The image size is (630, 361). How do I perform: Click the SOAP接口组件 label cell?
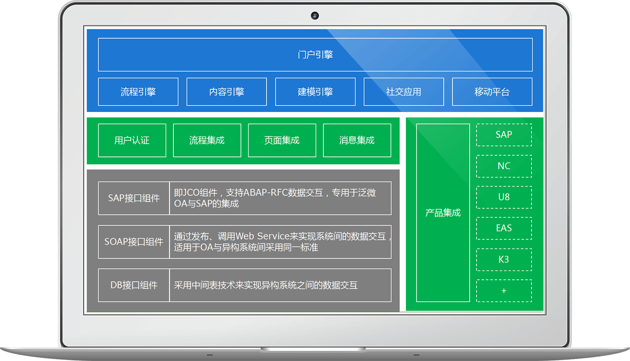point(134,242)
